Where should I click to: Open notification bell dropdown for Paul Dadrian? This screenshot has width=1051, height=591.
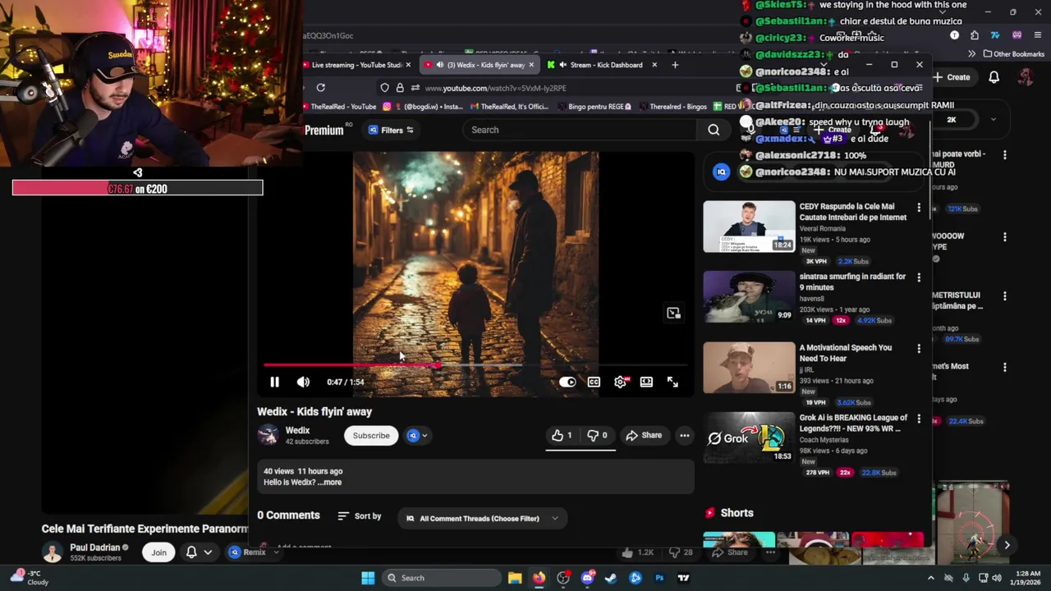pyautogui.click(x=198, y=552)
